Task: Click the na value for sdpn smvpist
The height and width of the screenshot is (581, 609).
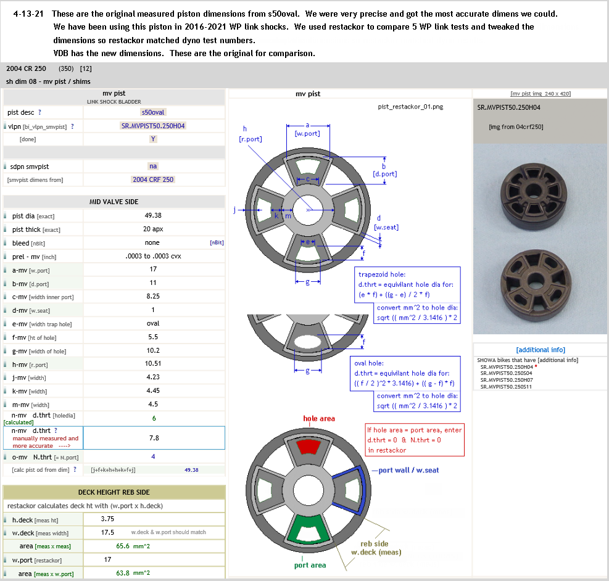Action: tap(154, 166)
